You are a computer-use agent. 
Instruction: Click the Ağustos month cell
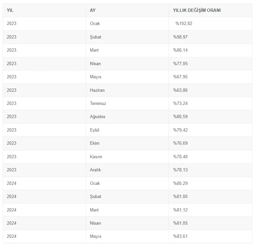coord(127,117)
